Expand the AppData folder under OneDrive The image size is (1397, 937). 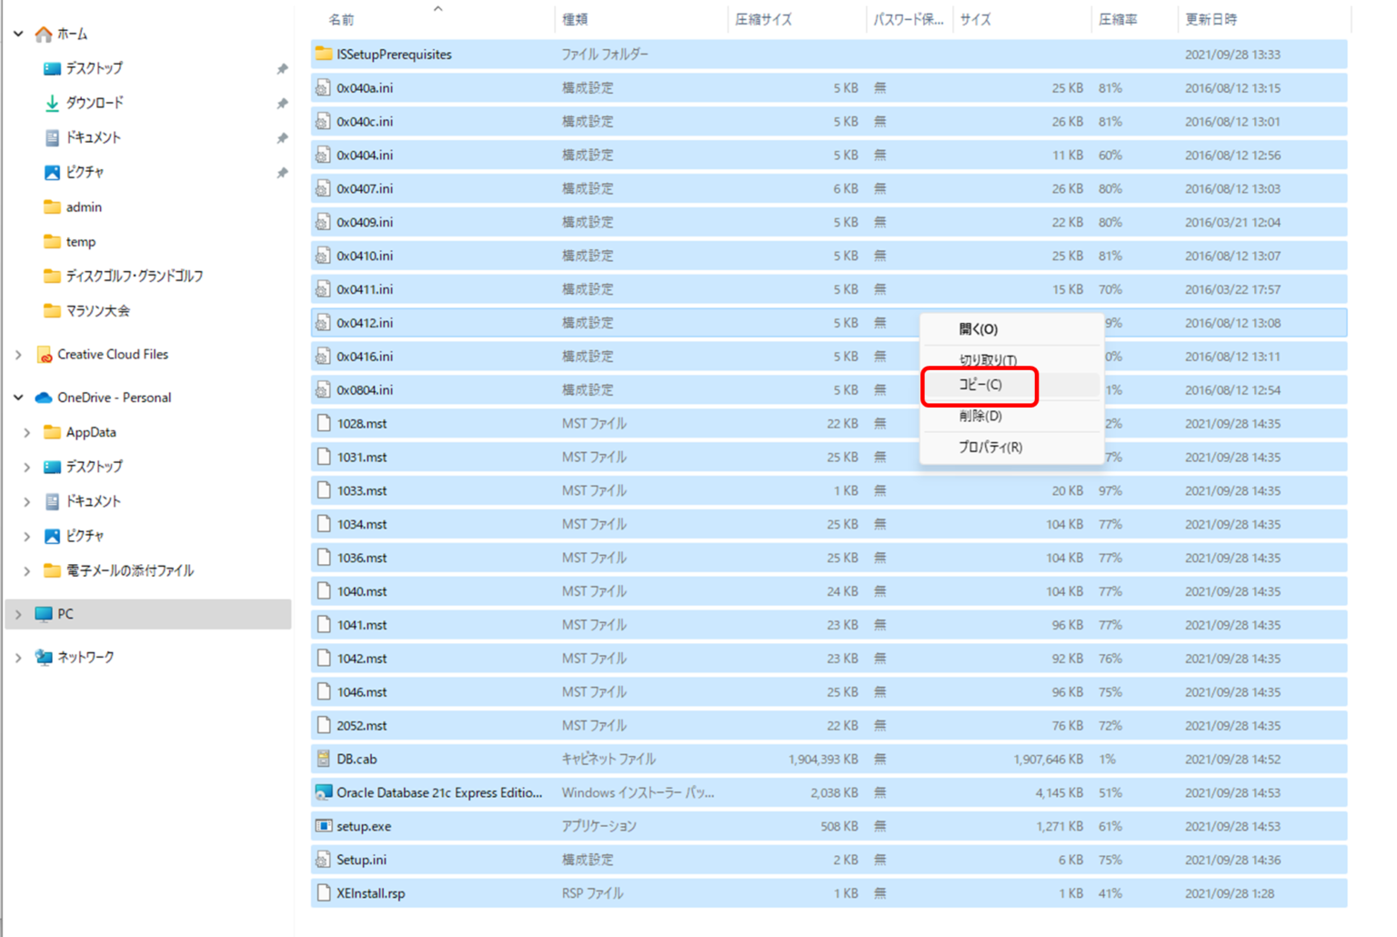pos(27,432)
